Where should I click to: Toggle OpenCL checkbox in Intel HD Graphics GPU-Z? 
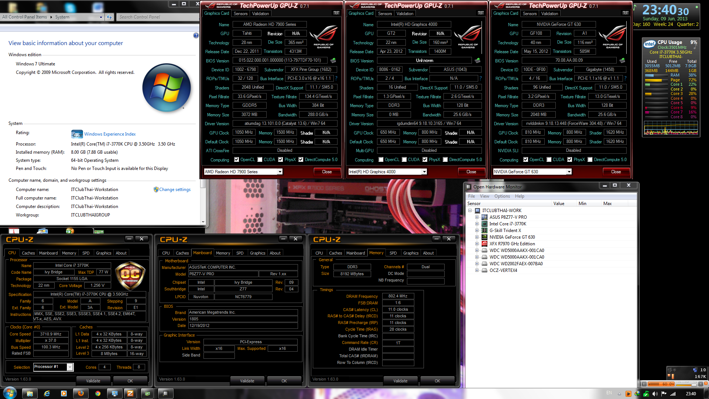pyautogui.click(x=381, y=160)
